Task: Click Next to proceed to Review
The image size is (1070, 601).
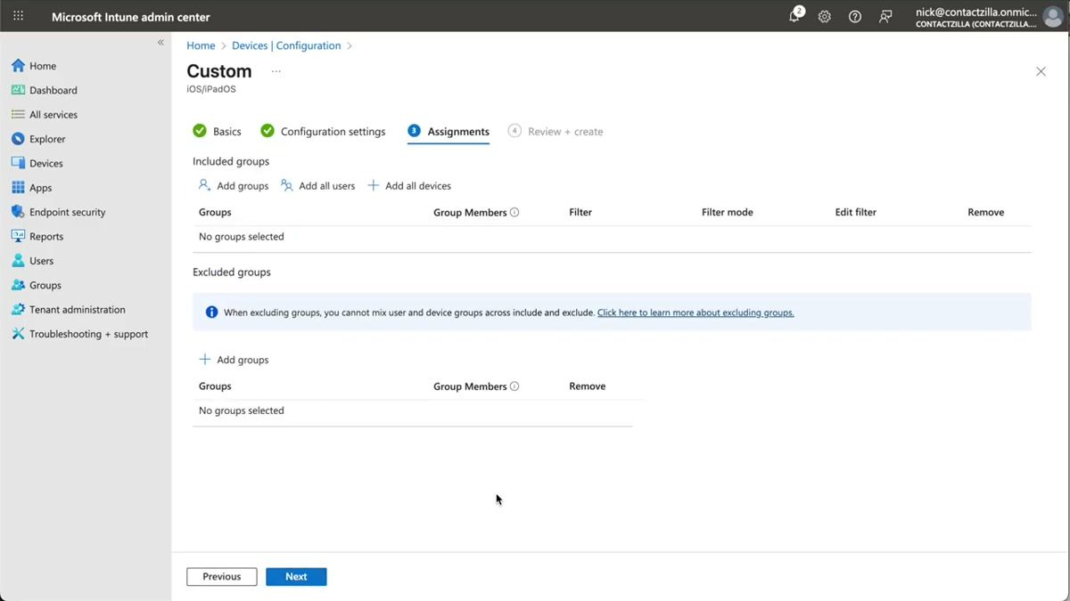Action: tap(296, 576)
